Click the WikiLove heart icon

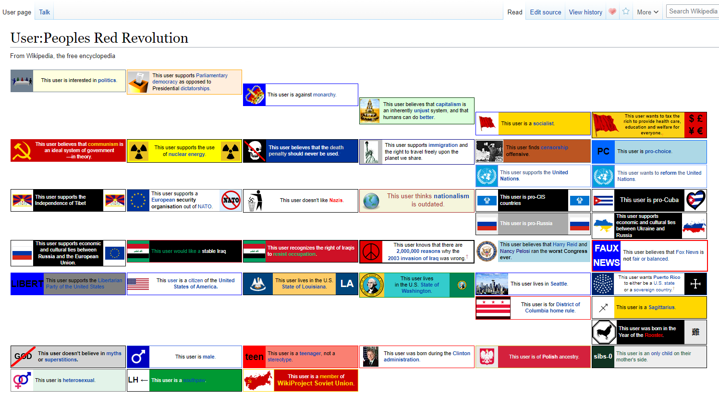point(612,12)
